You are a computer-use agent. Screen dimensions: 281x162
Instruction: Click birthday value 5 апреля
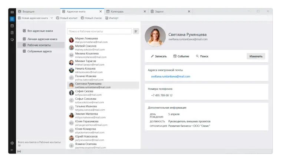point(174,114)
